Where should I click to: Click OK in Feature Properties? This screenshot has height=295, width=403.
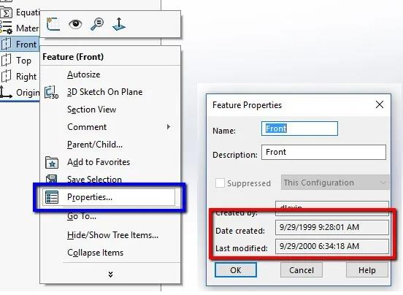236,270
